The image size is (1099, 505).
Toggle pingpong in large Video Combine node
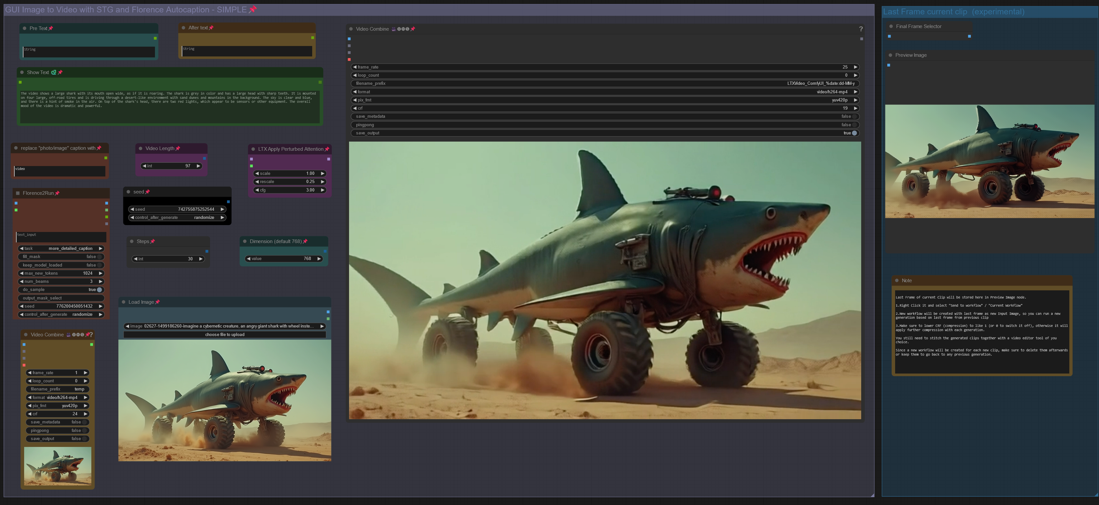tap(854, 125)
